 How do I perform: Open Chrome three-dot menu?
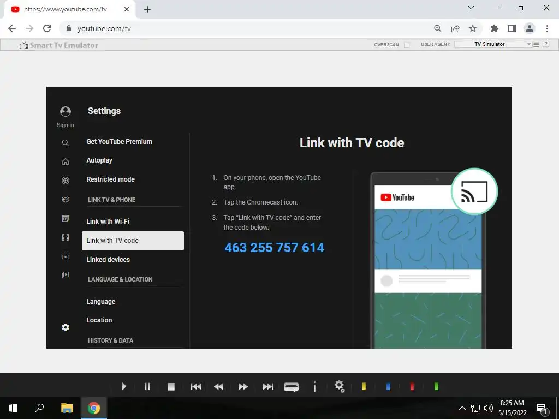point(547,28)
